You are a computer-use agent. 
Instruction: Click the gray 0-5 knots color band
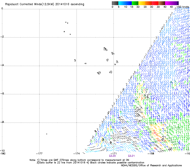click(x=115, y=3)
